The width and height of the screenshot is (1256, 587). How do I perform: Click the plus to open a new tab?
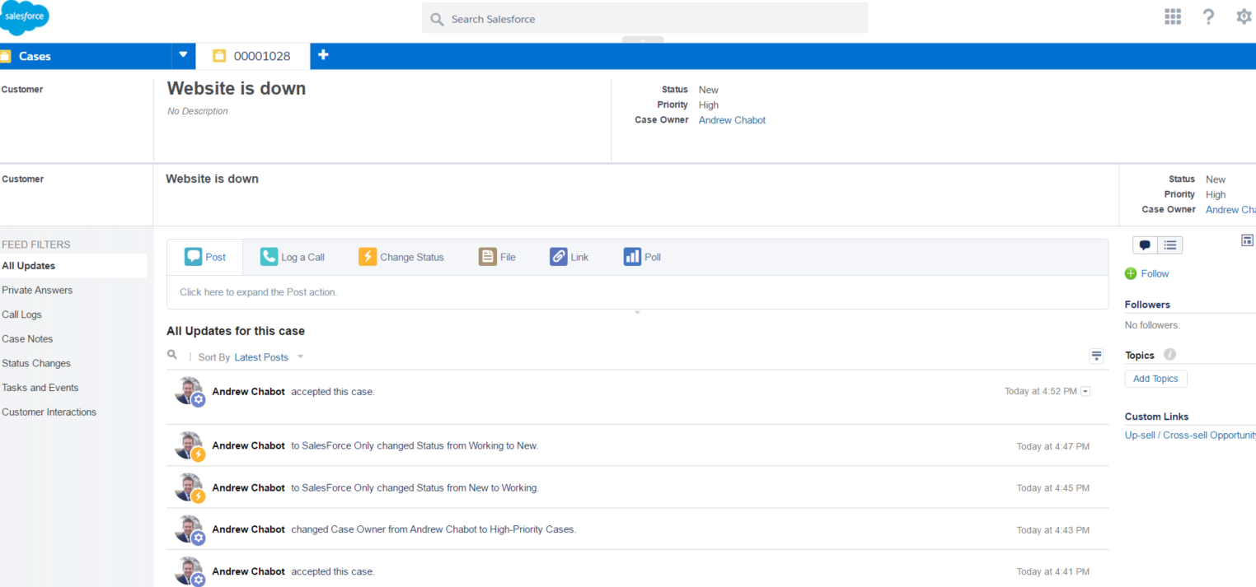pyautogui.click(x=323, y=55)
